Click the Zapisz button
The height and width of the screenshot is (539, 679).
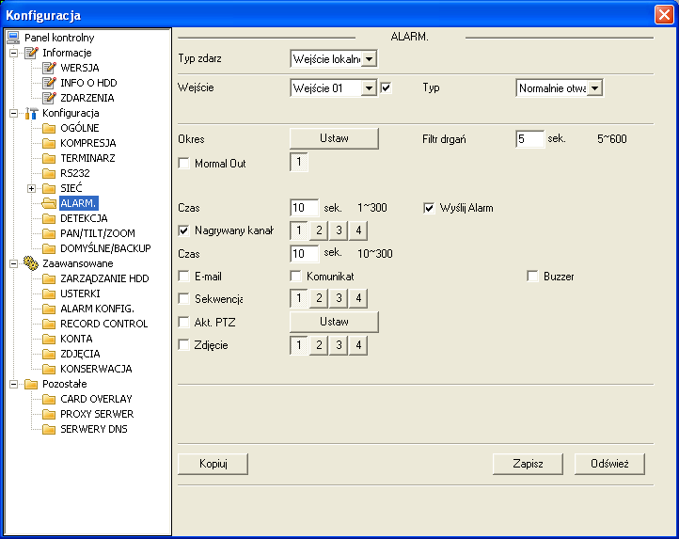528,464
